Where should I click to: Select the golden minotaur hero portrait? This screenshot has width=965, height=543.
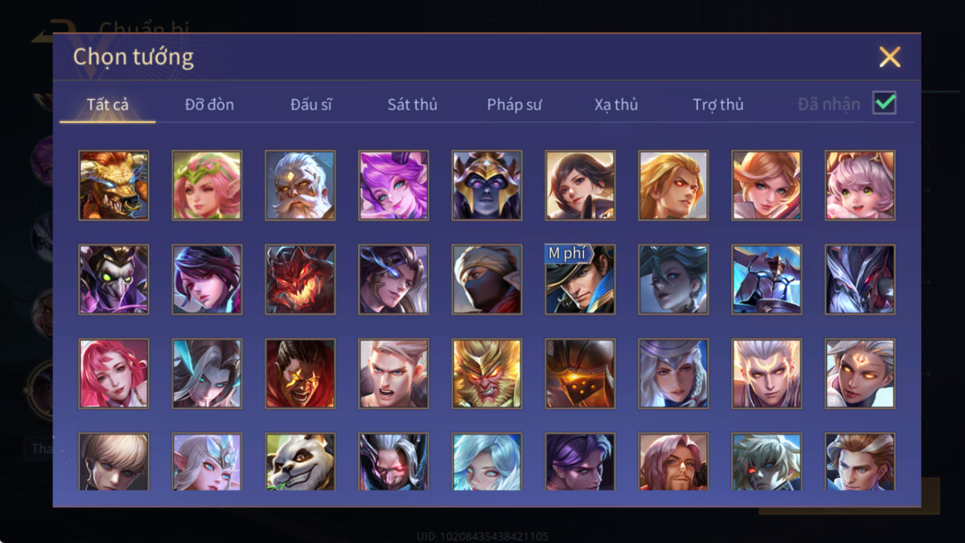point(113,185)
